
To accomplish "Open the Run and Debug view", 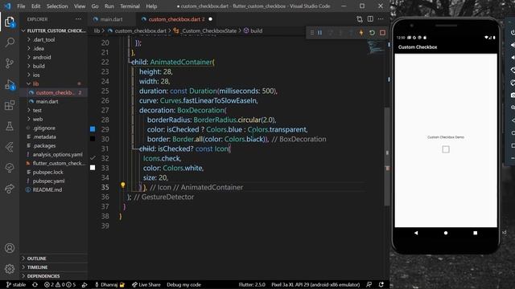I will click(10, 84).
